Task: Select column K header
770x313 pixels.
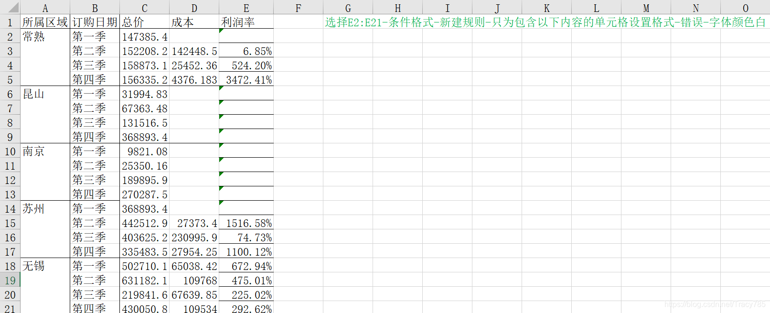Action: 546,7
